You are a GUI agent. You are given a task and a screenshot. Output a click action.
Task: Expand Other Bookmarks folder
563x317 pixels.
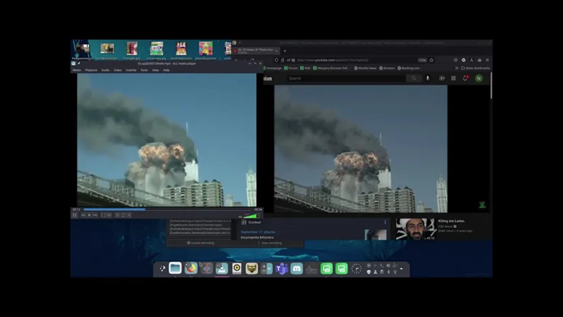click(475, 68)
